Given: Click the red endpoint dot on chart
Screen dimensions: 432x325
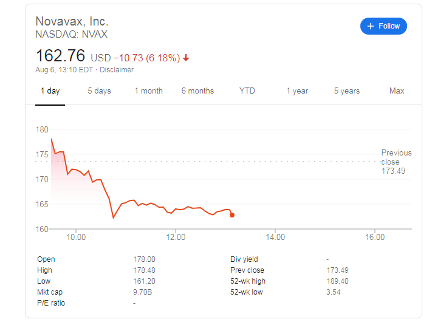Looking at the screenshot, I should [232, 215].
